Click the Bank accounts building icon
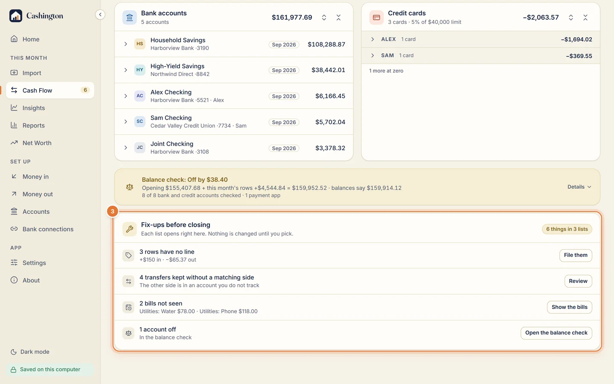 click(x=130, y=17)
